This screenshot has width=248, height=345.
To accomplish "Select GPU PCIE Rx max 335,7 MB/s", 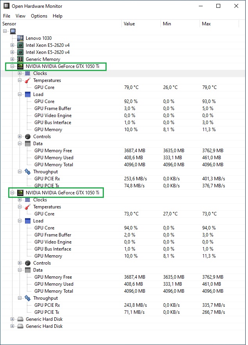I will pos(214,305).
